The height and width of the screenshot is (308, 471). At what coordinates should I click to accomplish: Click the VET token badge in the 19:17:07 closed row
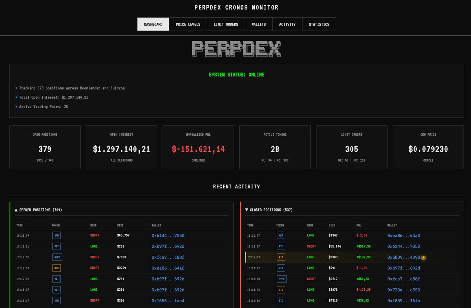coord(281,268)
